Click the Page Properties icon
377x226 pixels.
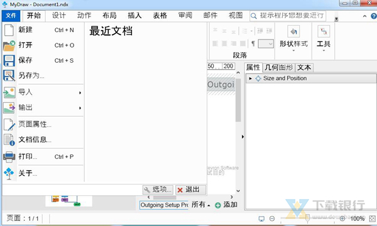9,124
